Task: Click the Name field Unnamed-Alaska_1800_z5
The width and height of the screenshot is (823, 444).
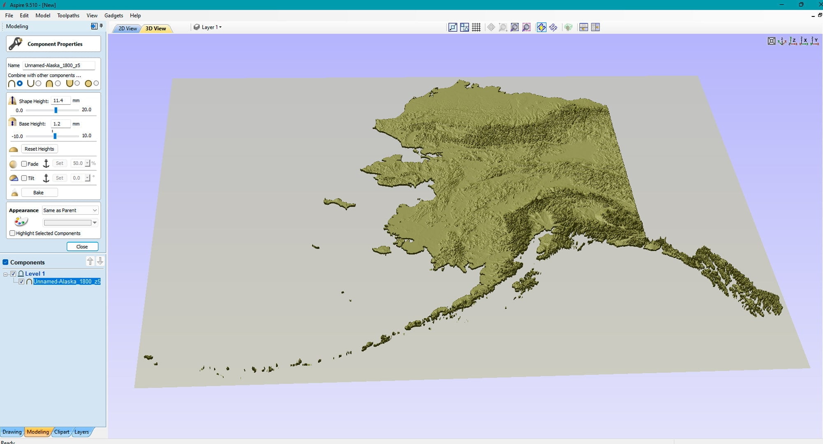Action: click(x=59, y=65)
